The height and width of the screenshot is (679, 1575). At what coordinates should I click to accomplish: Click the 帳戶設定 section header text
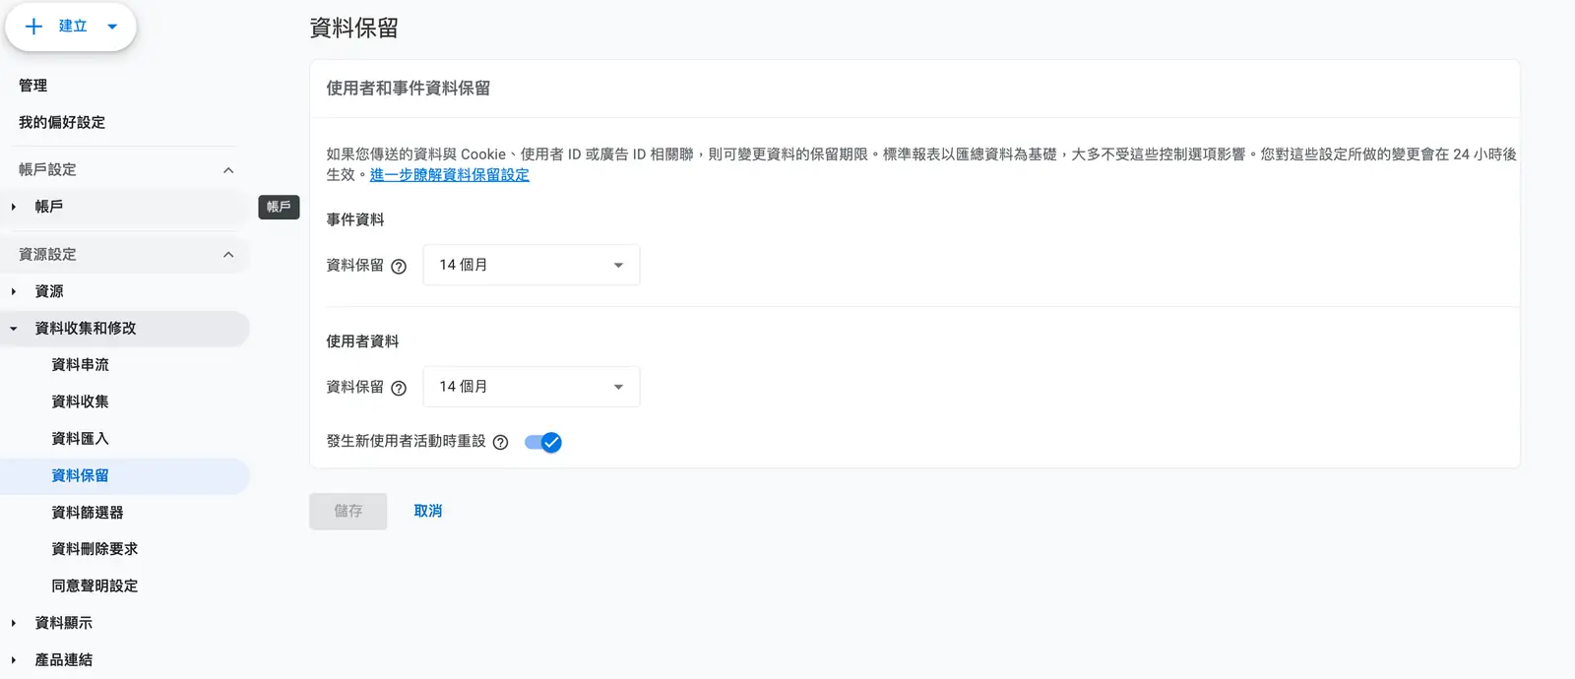[x=47, y=170]
